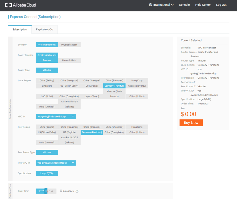Screen dimensions: 237x199
Task: Open the VPC ID dropdown
Action: (56, 117)
